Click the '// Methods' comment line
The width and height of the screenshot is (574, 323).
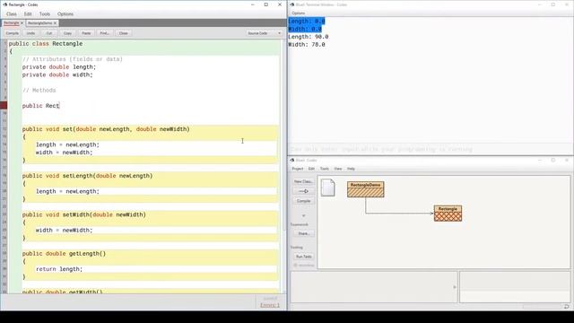click(x=39, y=91)
